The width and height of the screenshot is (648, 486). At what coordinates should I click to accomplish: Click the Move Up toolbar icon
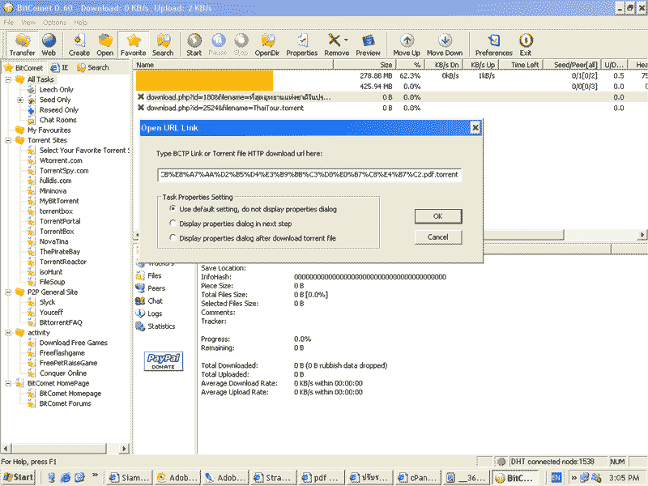407,44
